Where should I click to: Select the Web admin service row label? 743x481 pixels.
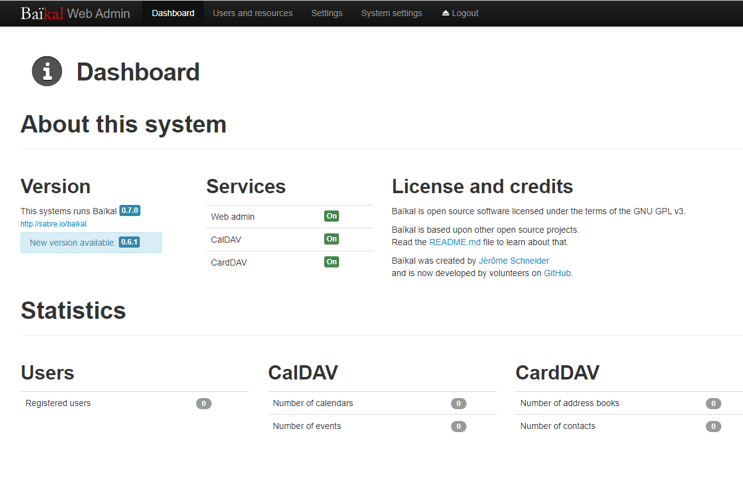click(x=233, y=217)
